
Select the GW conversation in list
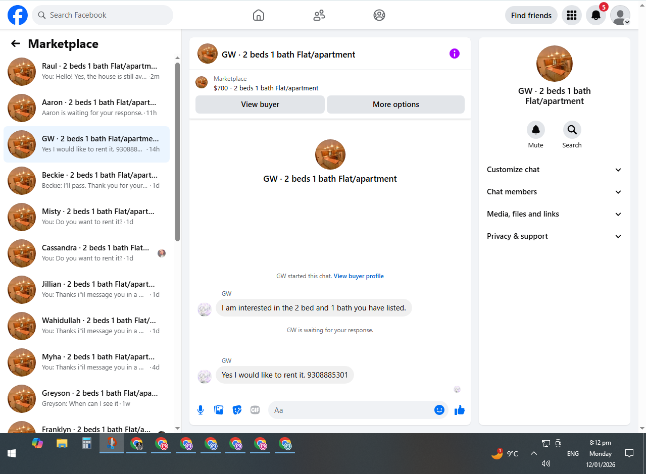tap(87, 144)
